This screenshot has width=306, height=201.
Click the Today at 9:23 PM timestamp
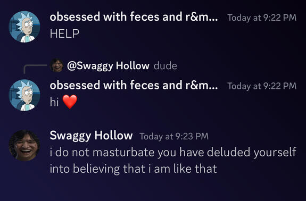point(174,136)
